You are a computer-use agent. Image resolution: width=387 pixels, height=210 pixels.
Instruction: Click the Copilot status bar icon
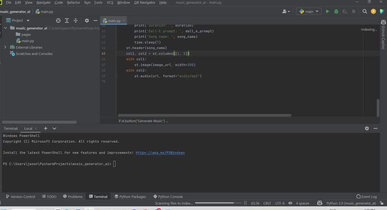click(x=320, y=203)
